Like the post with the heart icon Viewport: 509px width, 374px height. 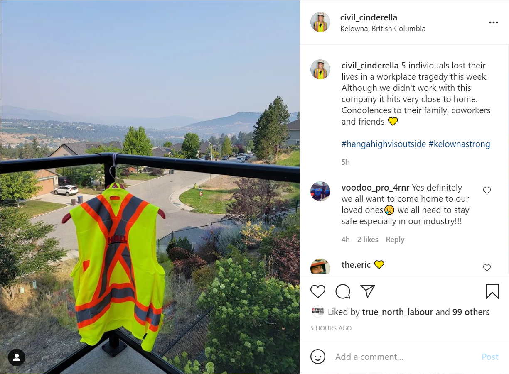pyautogui.click(x=318, y=291)
